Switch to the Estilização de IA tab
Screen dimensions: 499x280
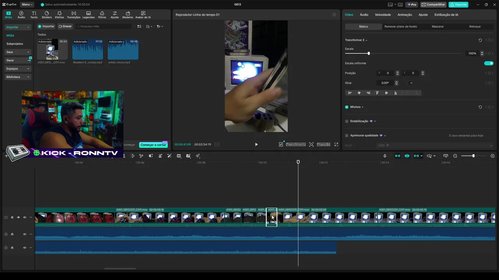pos(446,15)
